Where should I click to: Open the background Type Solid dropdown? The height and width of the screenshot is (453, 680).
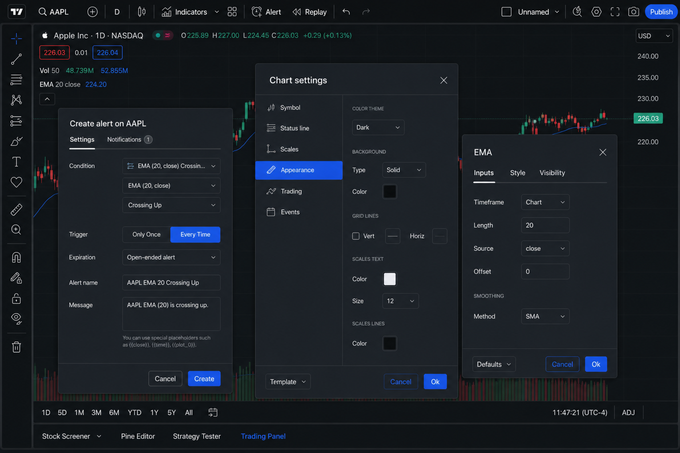tap(404, 170)
